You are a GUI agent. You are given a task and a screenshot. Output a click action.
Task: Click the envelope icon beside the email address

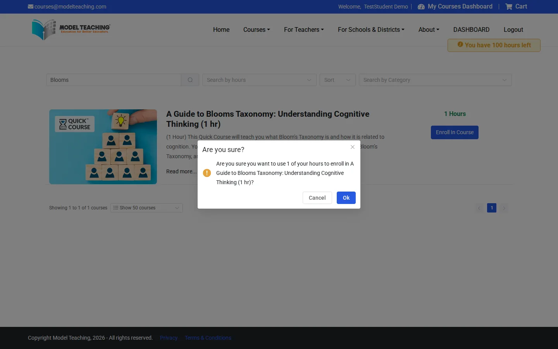(x=31, y=7)
